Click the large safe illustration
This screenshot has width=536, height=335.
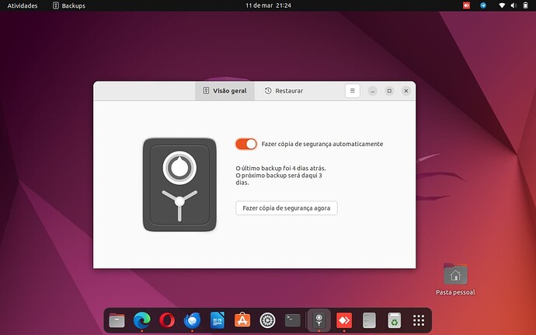[179, 184]
